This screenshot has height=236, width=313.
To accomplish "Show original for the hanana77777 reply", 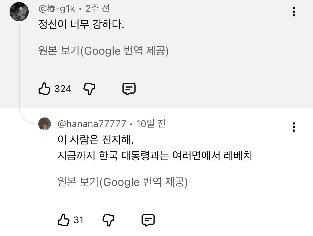I will (x=122, y=182).
